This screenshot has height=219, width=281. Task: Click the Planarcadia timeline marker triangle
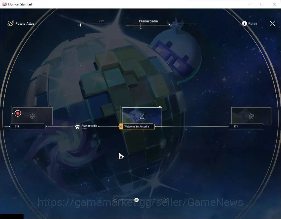point(141,28)
